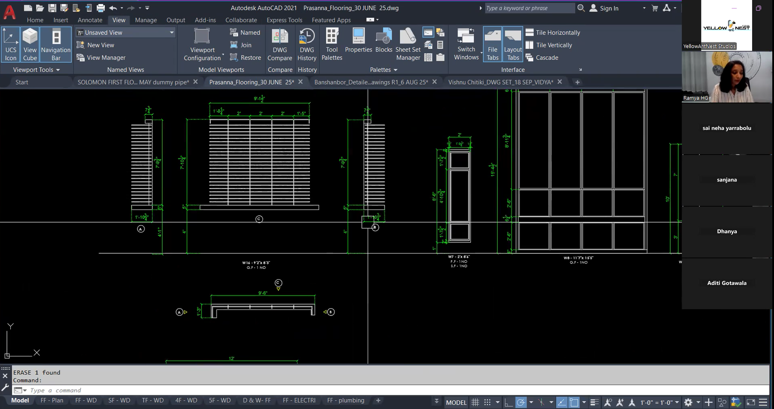The image size is (774, 409).
Task: Click the Tile Horizontally button
Action: (553, 32)
